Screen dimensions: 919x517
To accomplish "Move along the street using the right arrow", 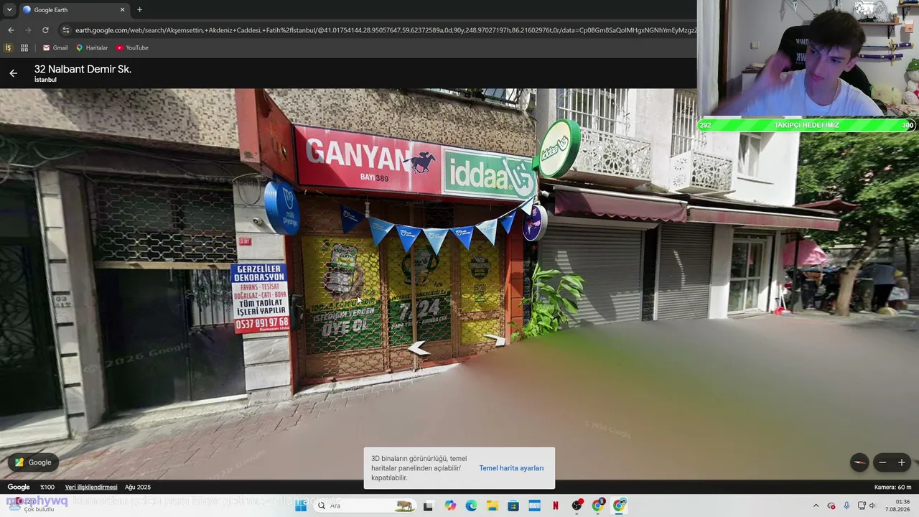I will 494,339.
